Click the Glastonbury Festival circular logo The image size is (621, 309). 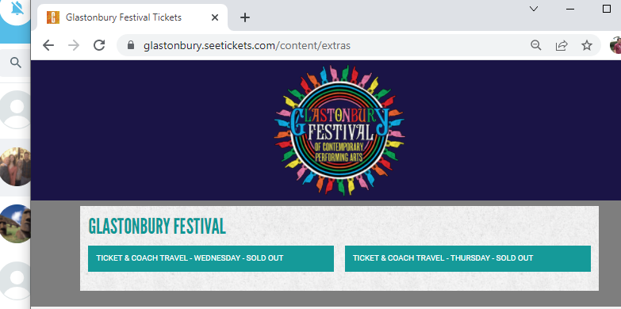pyautogui.click(x=339, y=130)
